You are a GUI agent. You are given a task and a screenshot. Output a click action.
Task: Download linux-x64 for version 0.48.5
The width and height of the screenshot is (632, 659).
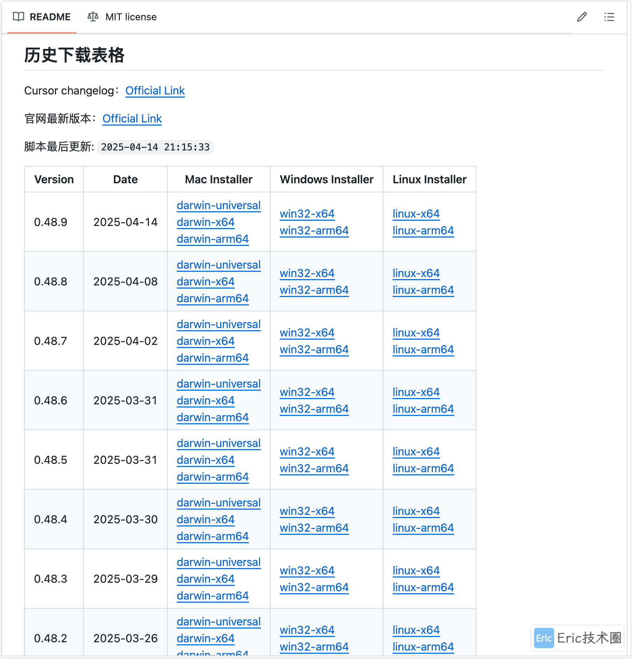pyautogui.click(x=416, y=452)
